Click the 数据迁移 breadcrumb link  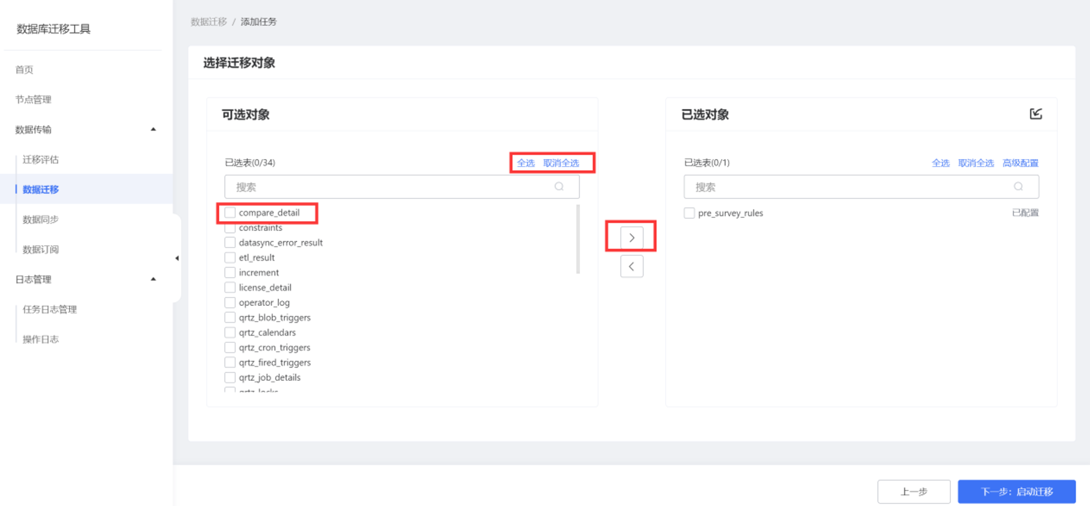209,22
